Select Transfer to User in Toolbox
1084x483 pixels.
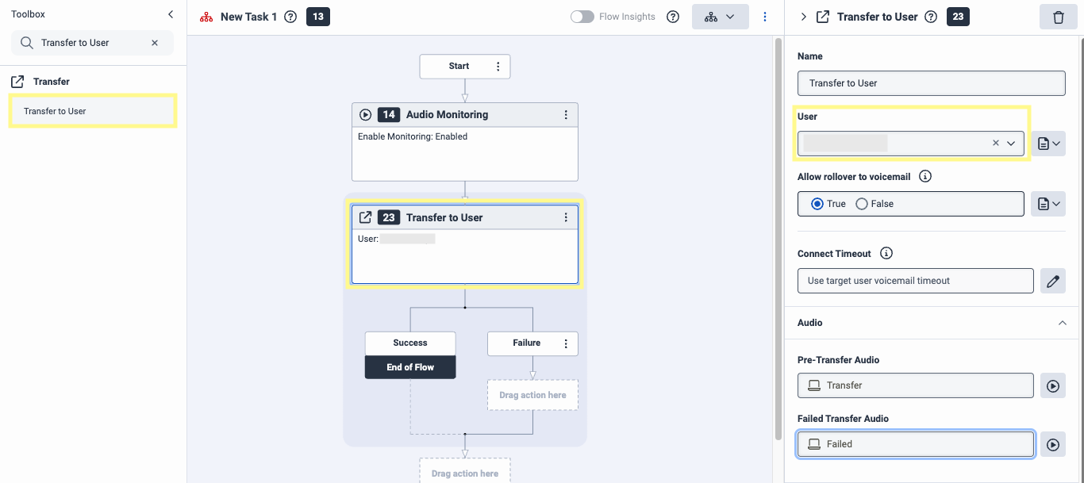[92, 111]
